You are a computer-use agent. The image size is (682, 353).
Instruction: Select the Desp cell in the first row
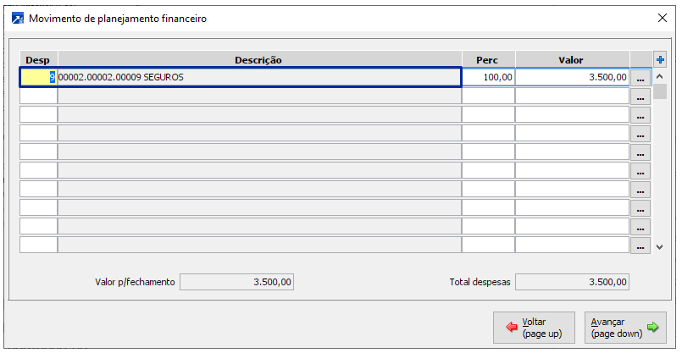coord(38,77)
